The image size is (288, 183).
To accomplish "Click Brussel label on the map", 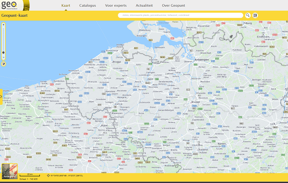I will [x=196, y=102].
